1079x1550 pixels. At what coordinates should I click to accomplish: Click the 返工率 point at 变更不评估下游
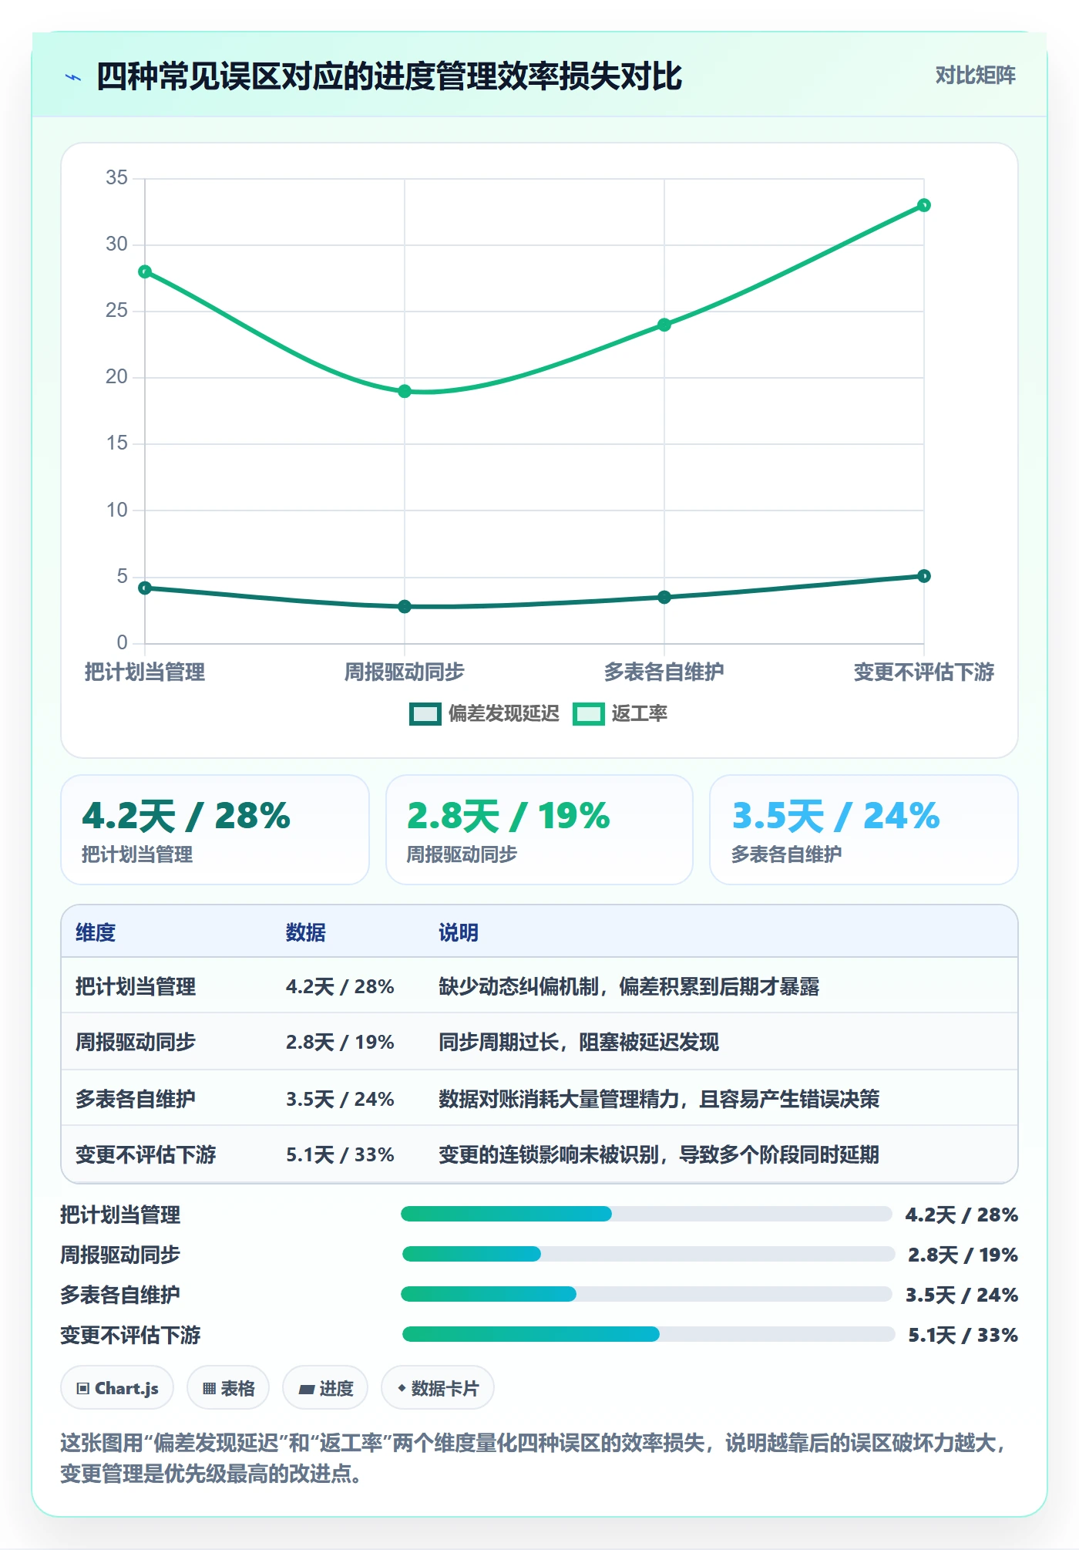pyautogui.click(x=924, y=205)
